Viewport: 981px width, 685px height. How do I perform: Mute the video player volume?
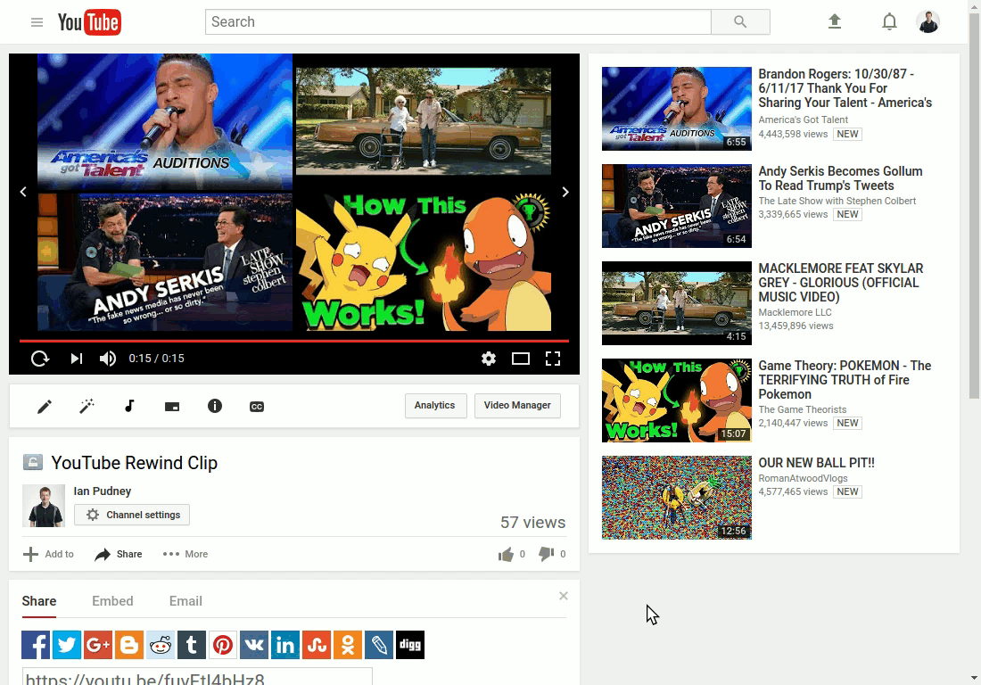pyautogui.click(x=108, y=359)
